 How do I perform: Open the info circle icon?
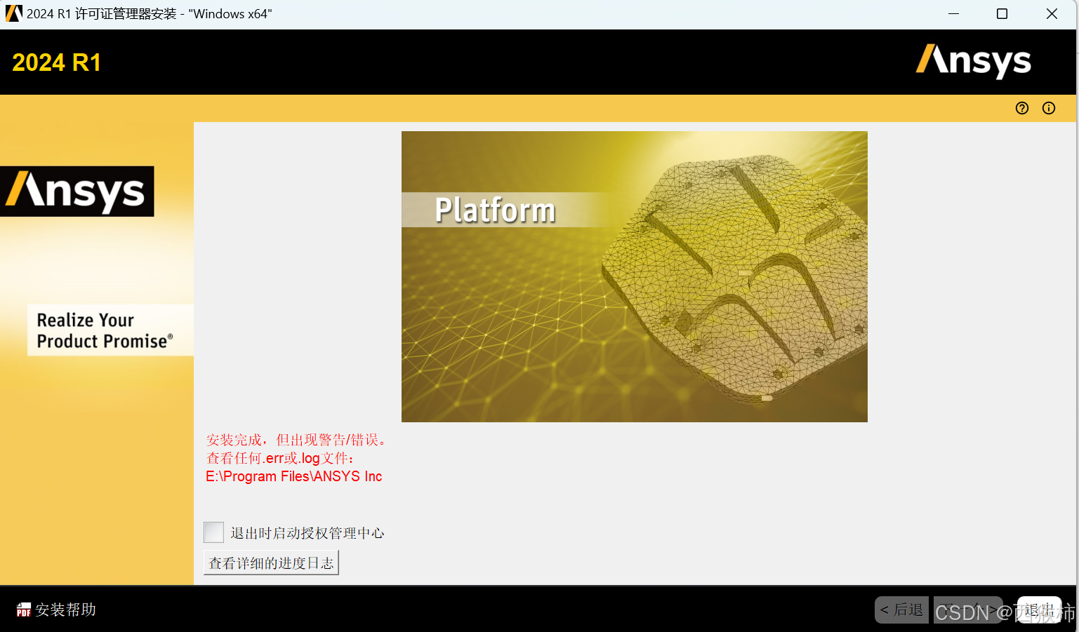coord(1049,108)
